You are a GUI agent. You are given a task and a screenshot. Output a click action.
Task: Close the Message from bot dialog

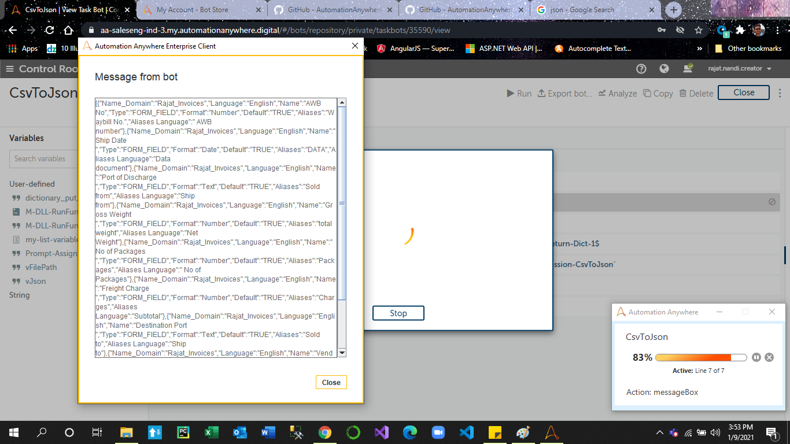(331, 382)
